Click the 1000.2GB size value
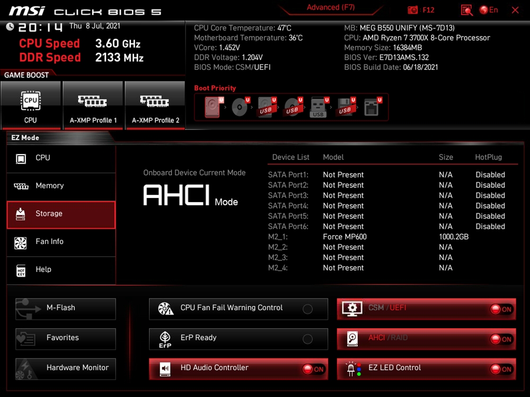Viewport: 530px width, 397px height. point(454,237)
